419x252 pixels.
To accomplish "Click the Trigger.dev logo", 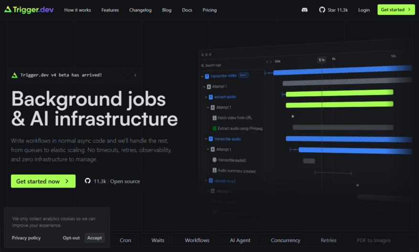I will tap(29, 10).
